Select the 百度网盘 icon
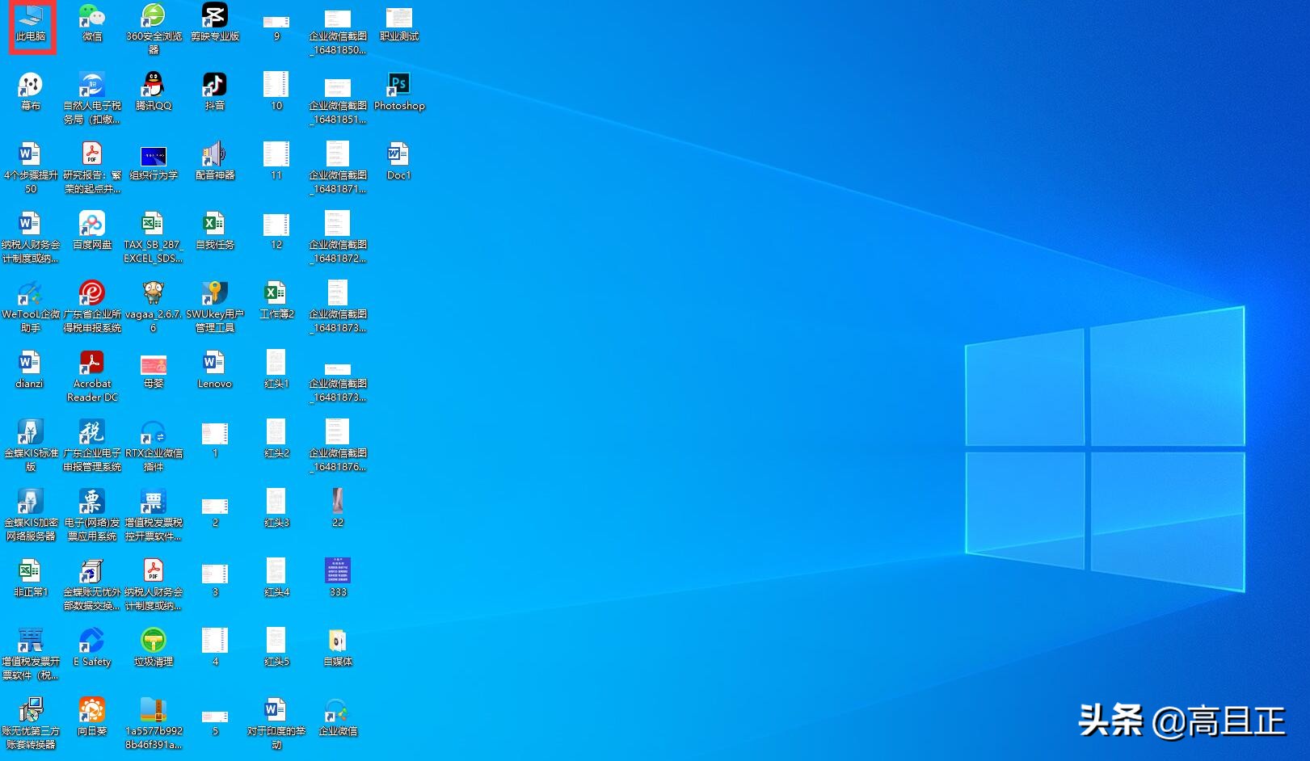Viewport: 1310px width, 761px height. (x=92, y=230)
